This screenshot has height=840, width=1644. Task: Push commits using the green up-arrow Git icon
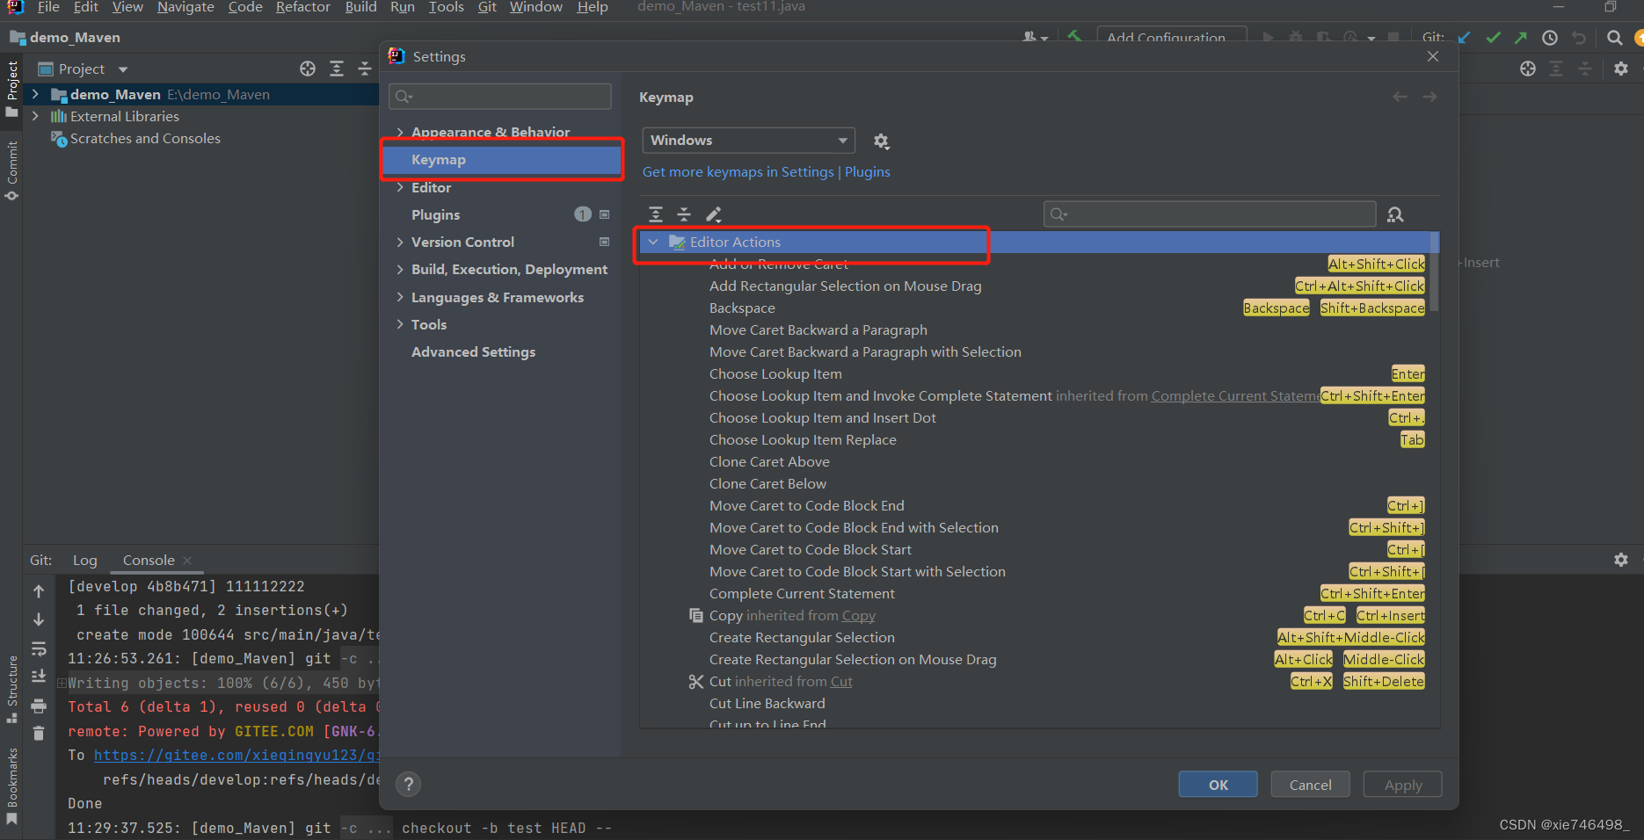[1520, 37]
